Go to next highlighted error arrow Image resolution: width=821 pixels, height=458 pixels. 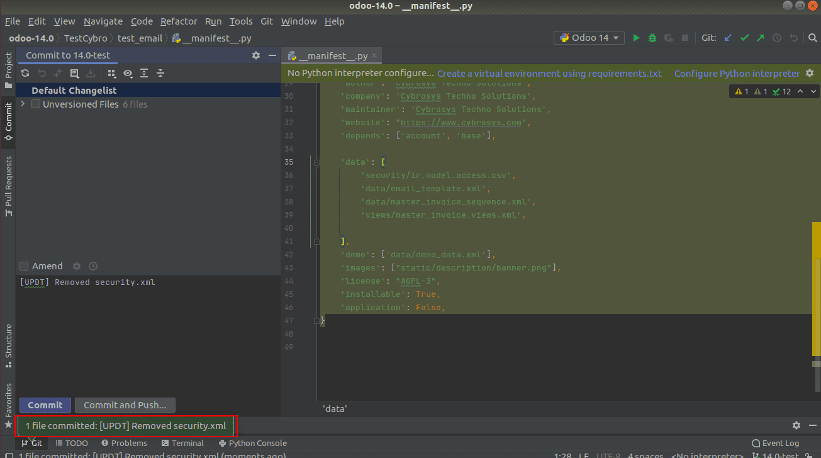[814, 91]
